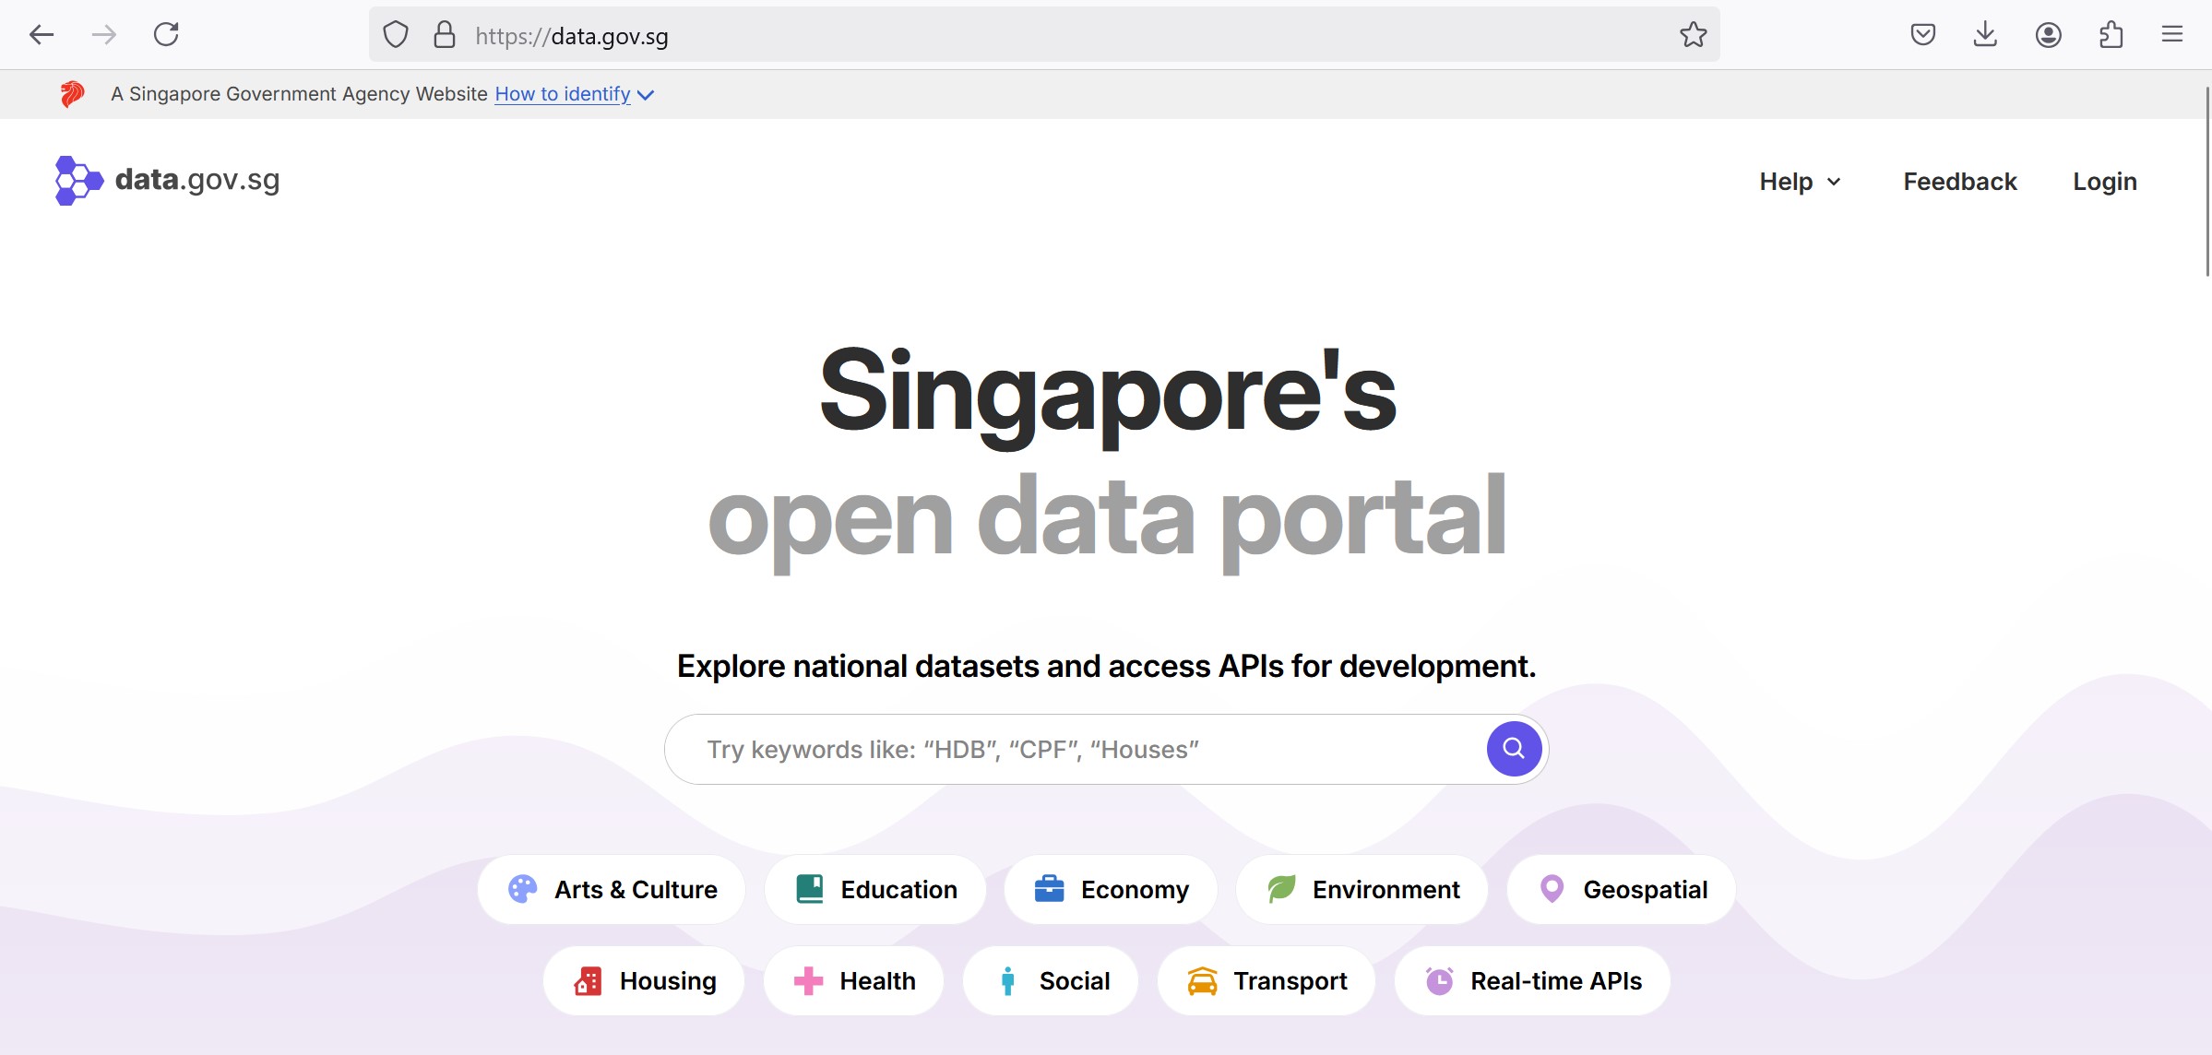Image resolution: width=2212 pixels, height=1055 pixels.
Task: Expand the How to identify chevron
Action: click(x=646, y=95)
